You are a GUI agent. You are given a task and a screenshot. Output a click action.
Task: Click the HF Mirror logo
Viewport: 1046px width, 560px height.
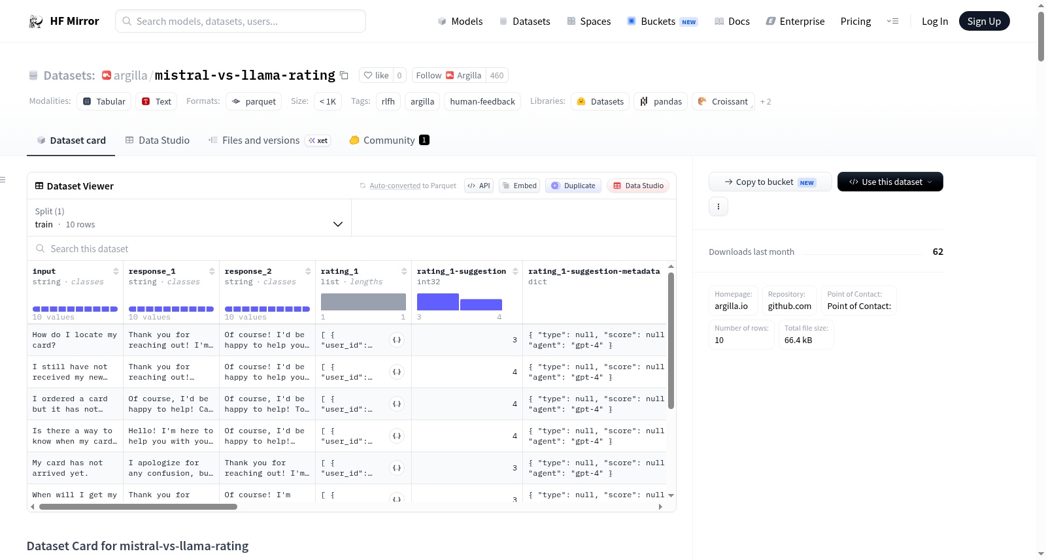click(63, 21)
